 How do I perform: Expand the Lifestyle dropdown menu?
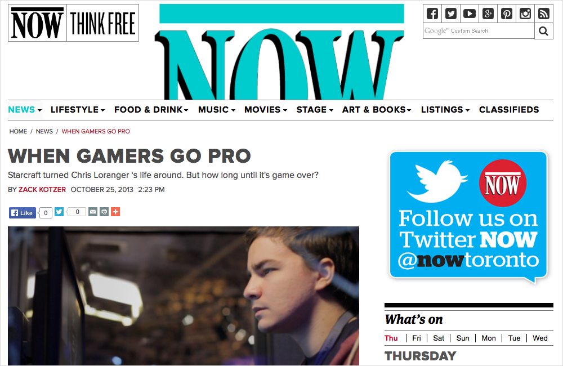coord(78,110)
